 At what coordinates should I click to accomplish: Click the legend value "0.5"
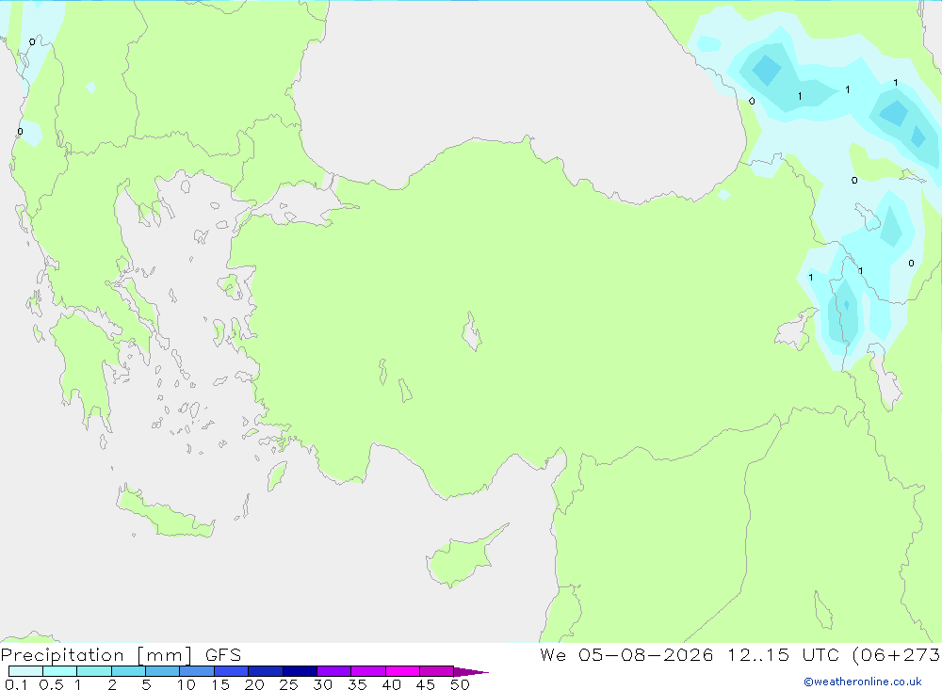[51, 684]
